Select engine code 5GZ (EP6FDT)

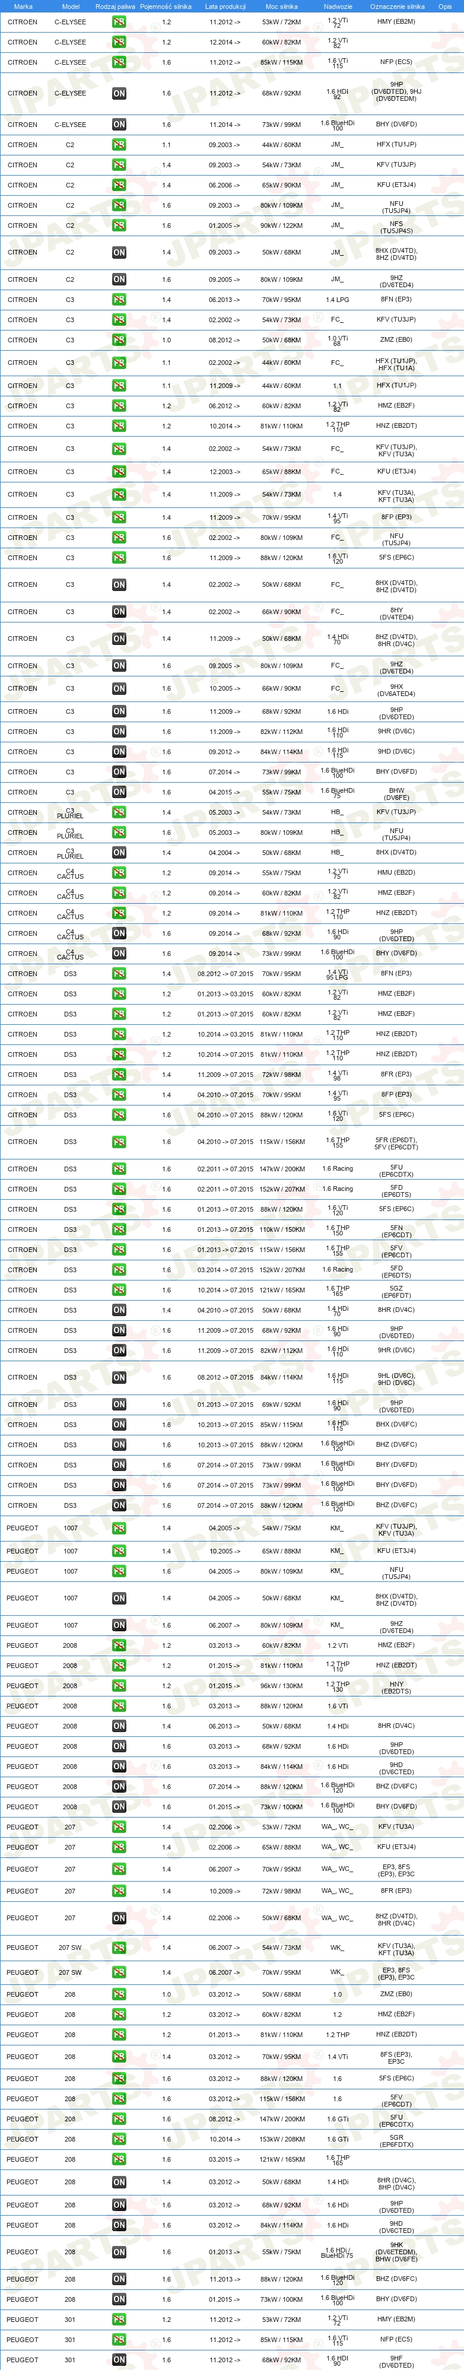coord(396,1292)
